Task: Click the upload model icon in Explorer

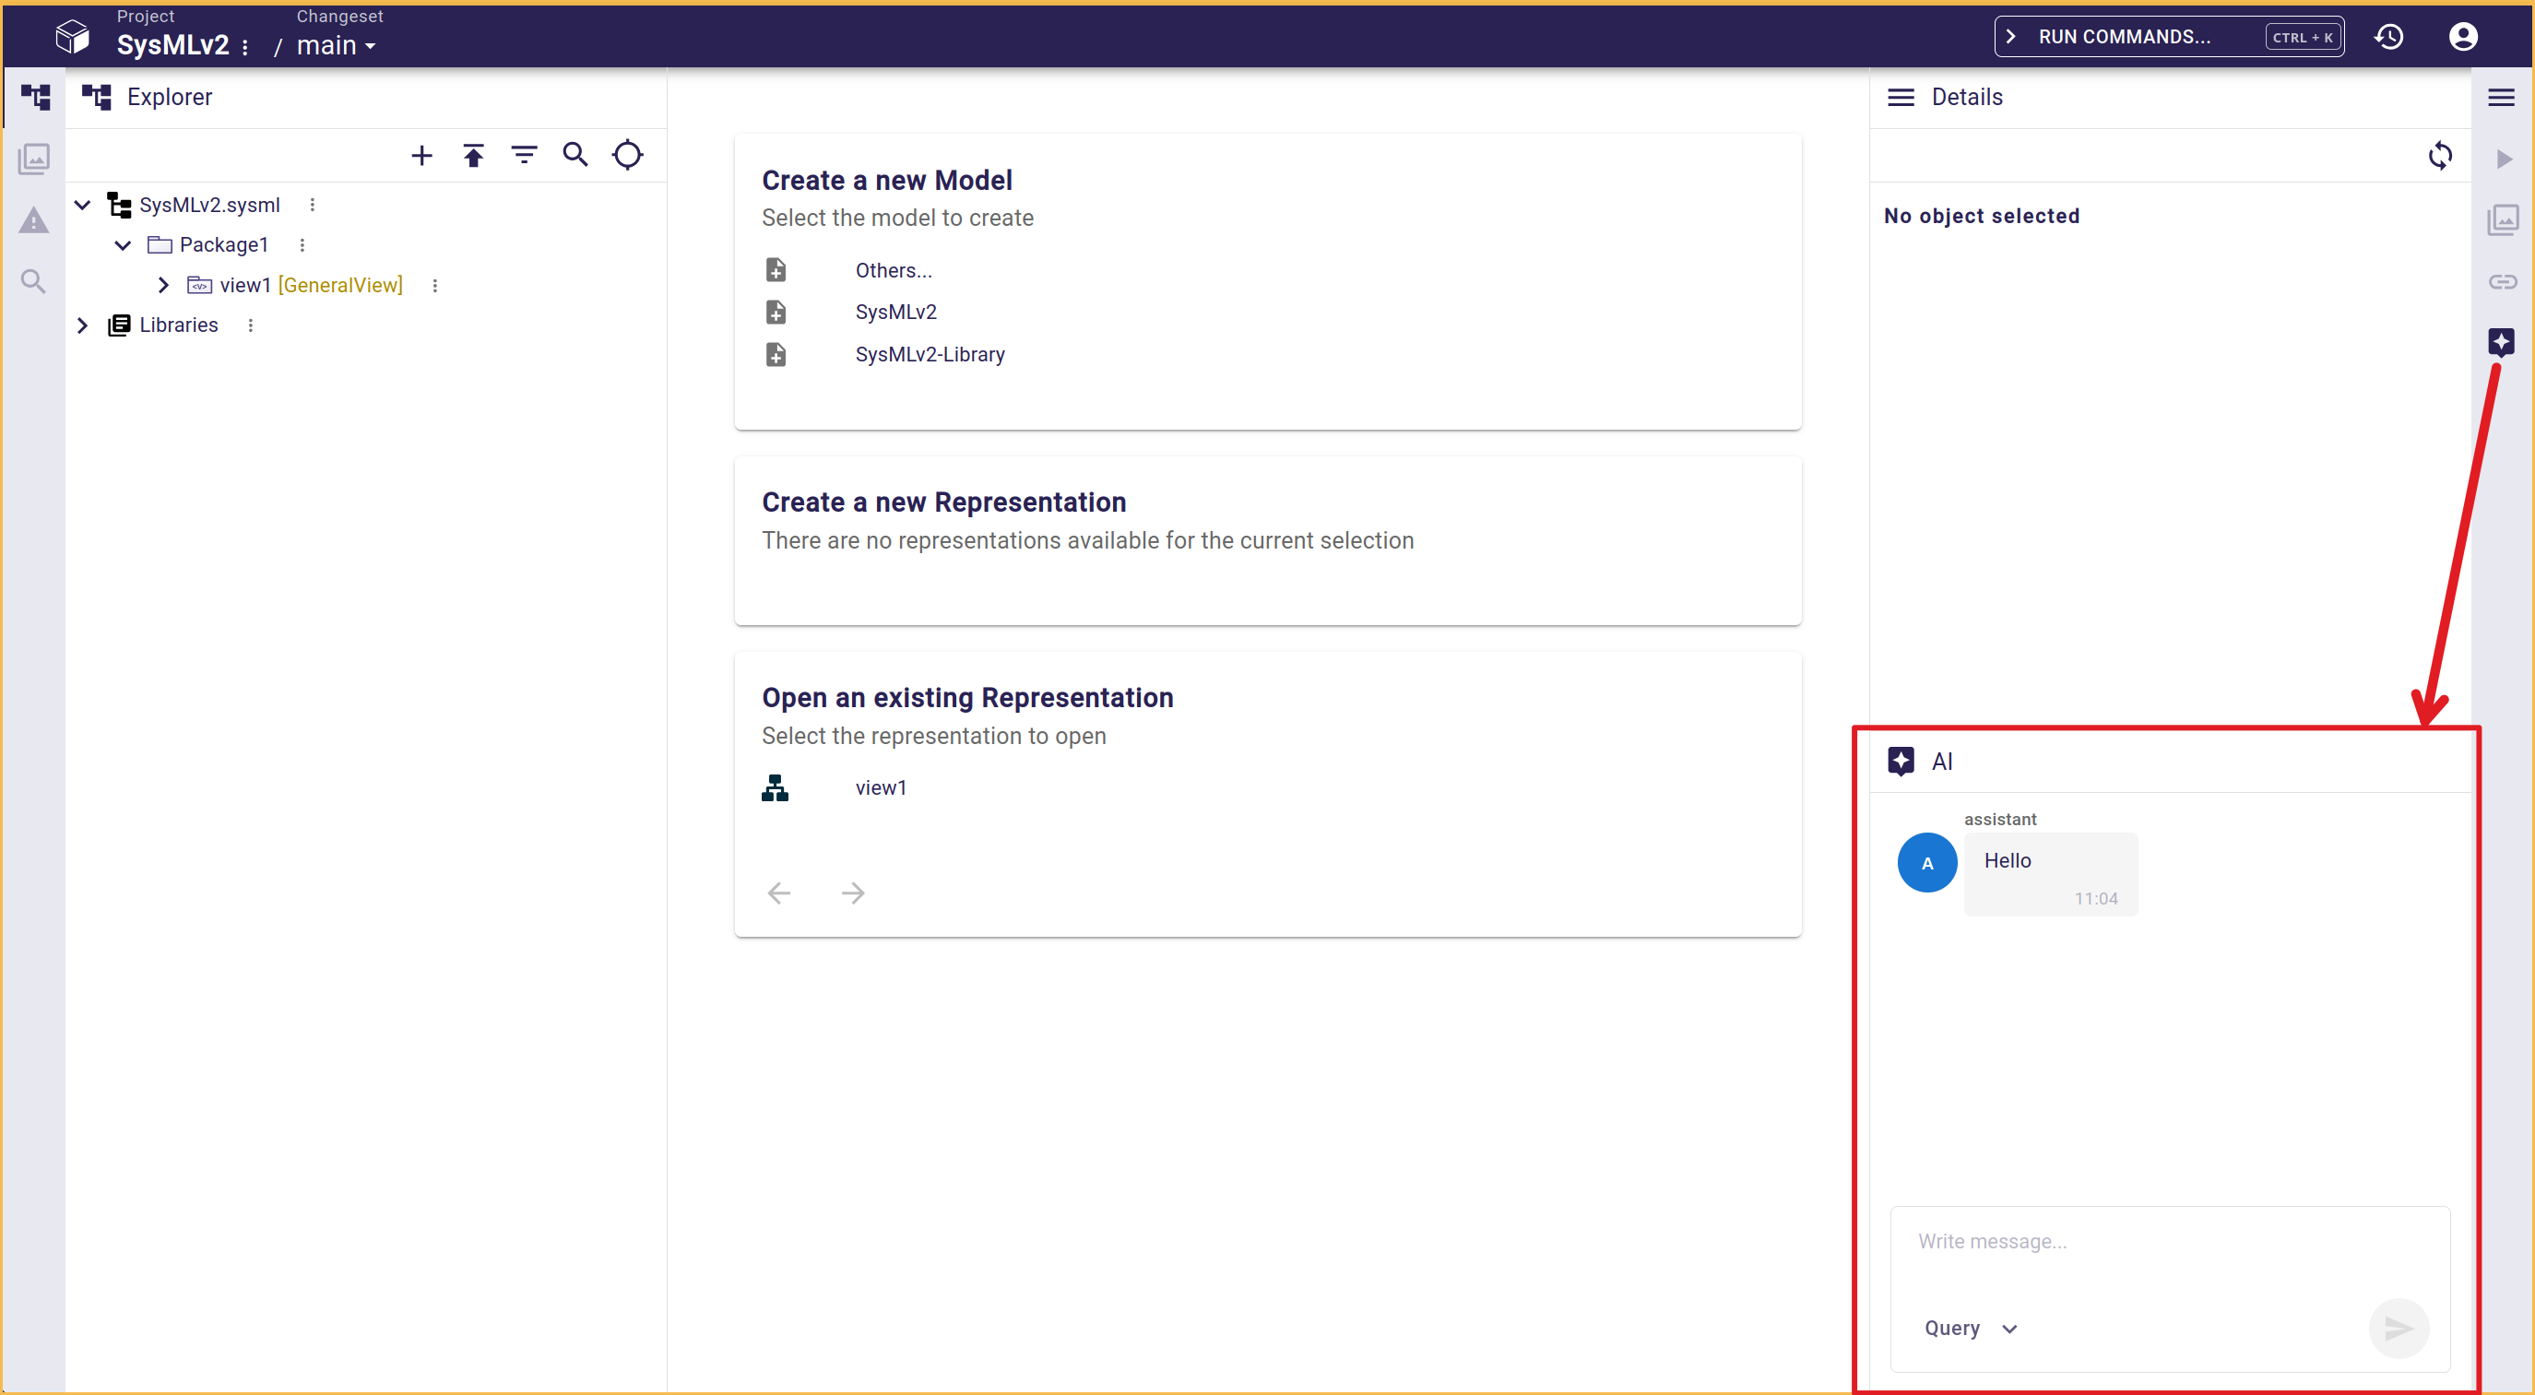Action: (x=473, y=156)
